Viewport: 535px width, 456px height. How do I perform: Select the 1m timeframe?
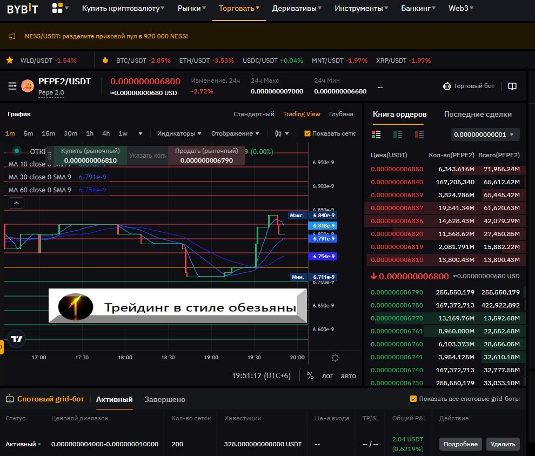10,133
